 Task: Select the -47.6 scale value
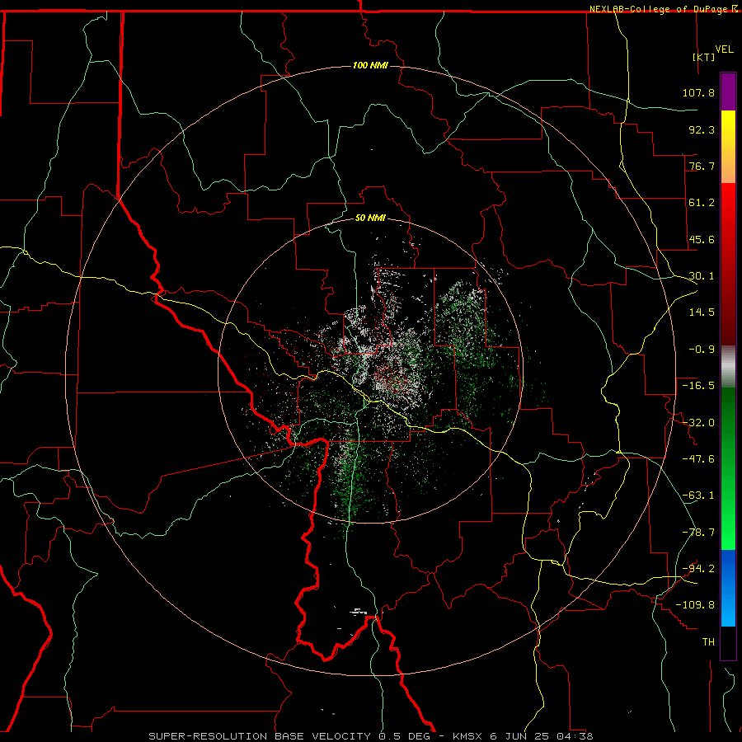[x=698, y=459]
